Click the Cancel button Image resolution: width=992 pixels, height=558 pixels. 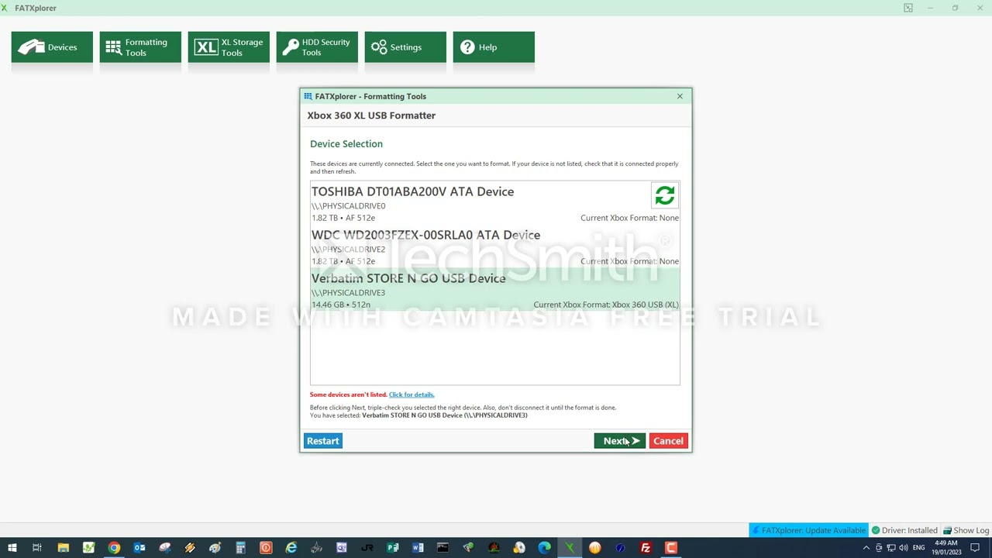click(x=668, y=441)
